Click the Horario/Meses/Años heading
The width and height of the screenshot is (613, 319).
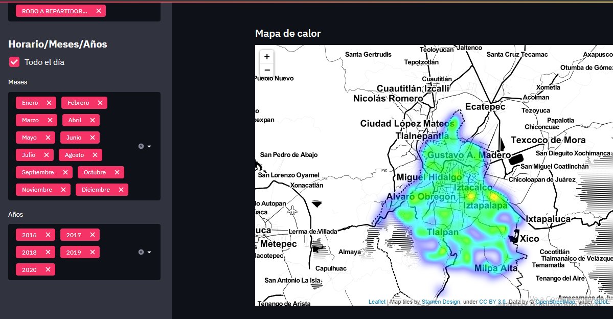pos(57,44)
